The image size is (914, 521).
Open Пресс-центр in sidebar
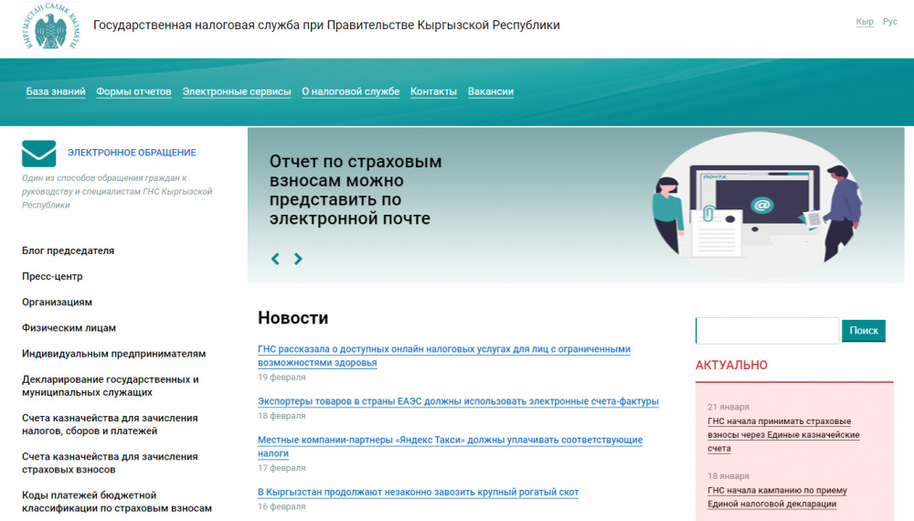coord(52,276)
